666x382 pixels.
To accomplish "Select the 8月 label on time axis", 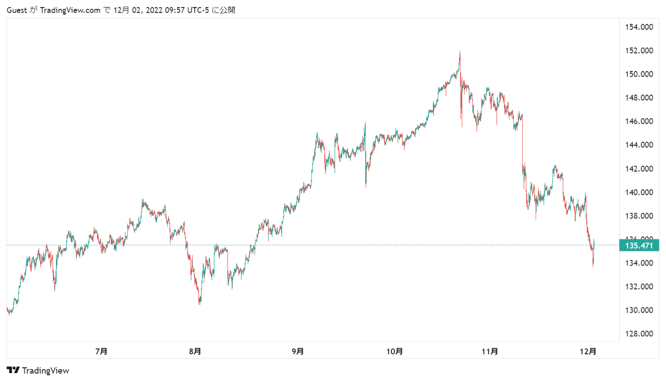I will (x=195, y=351).
